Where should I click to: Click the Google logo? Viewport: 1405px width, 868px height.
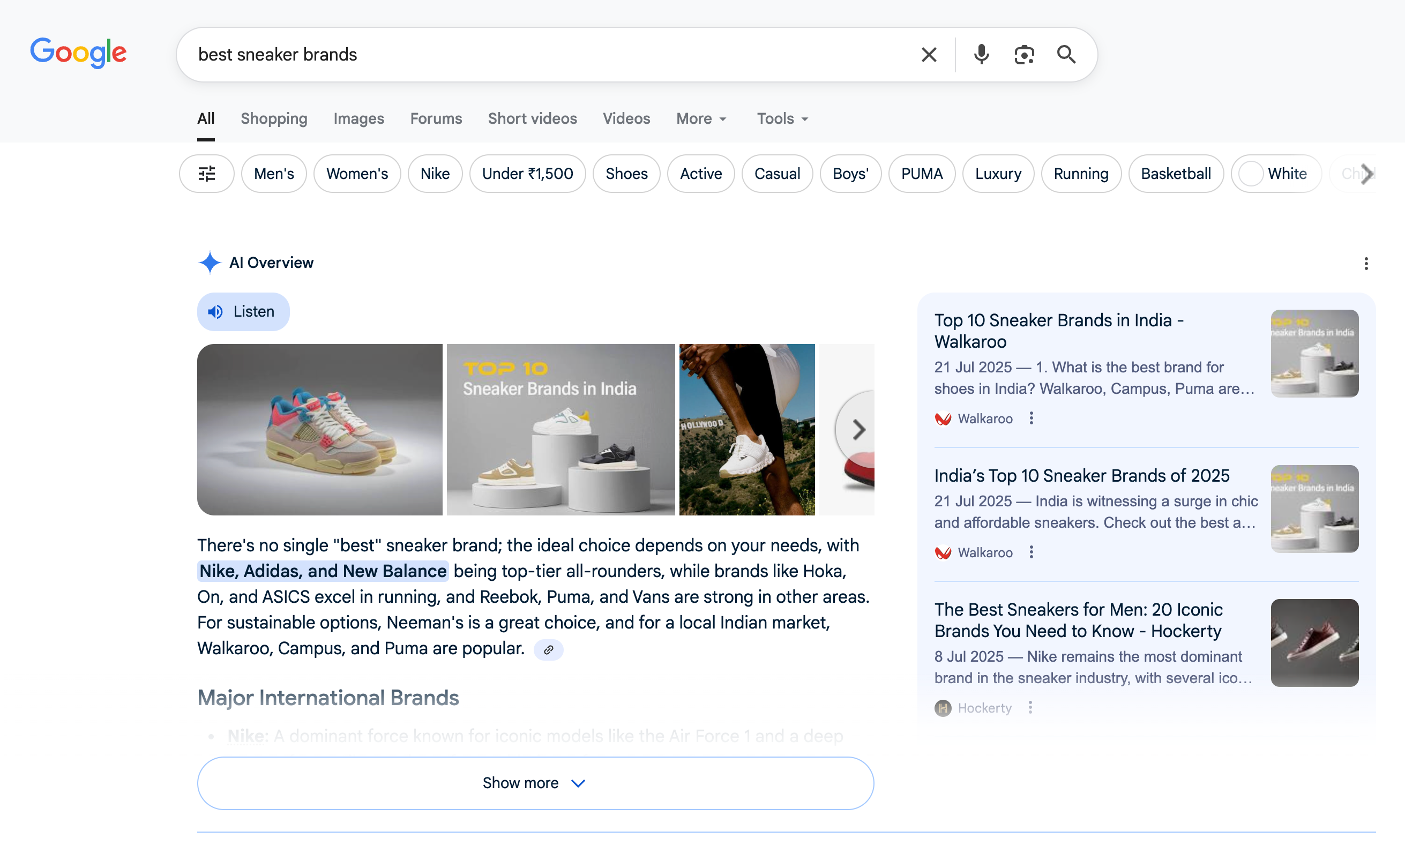(x=79, y=53)
